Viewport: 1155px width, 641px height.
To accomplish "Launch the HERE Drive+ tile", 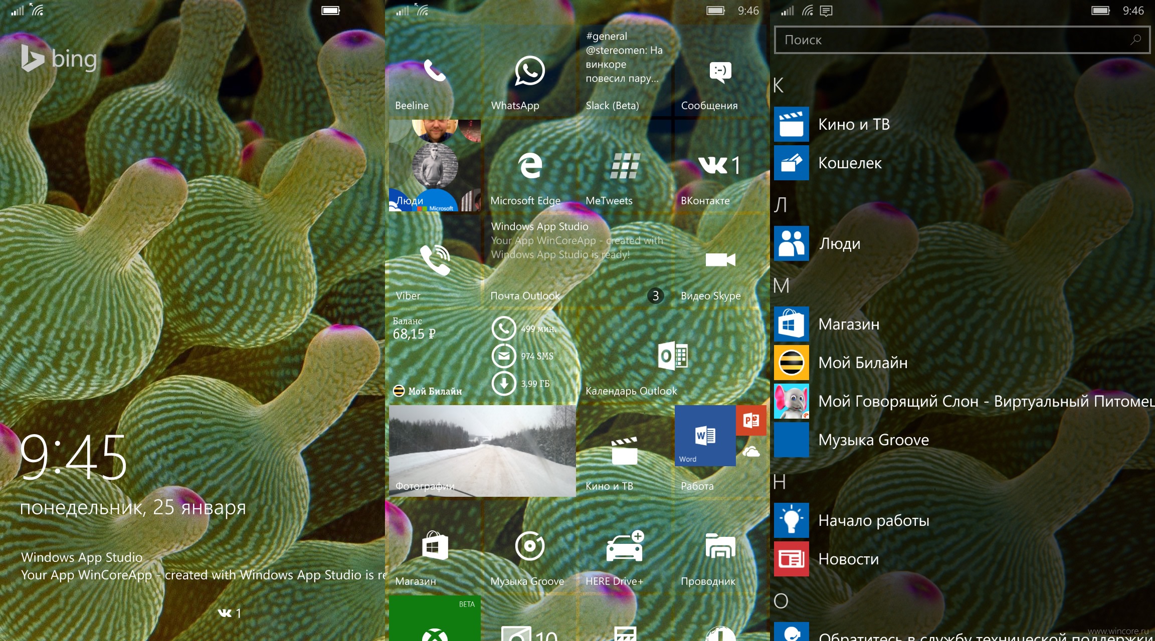I will [x=625, y=546].
